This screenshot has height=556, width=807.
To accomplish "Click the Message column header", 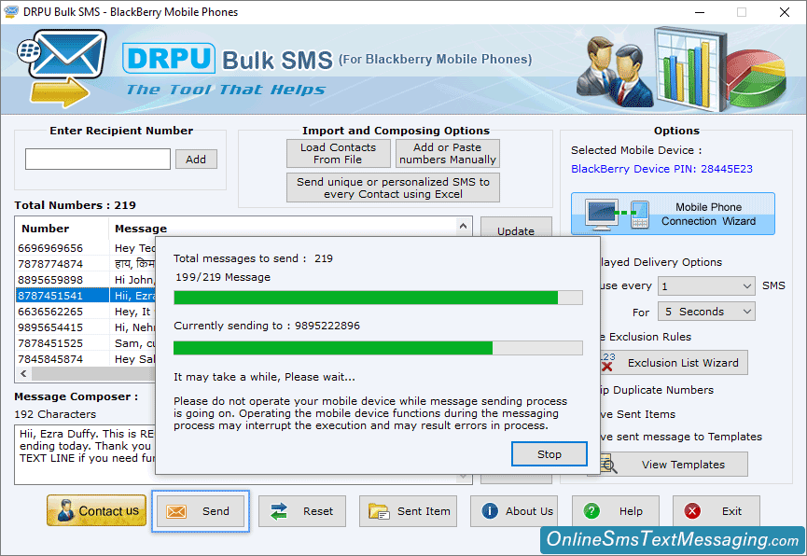I will coord(282,229).
